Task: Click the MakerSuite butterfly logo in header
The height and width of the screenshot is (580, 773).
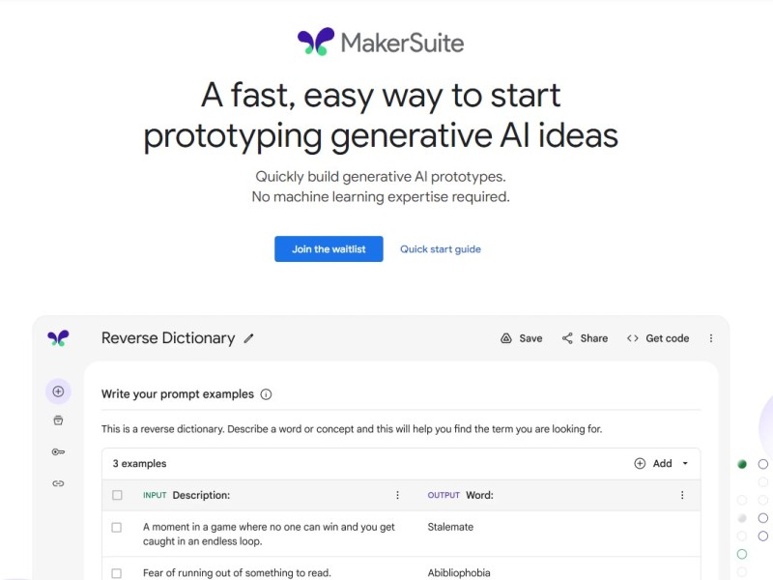Action: pos(316,42)
